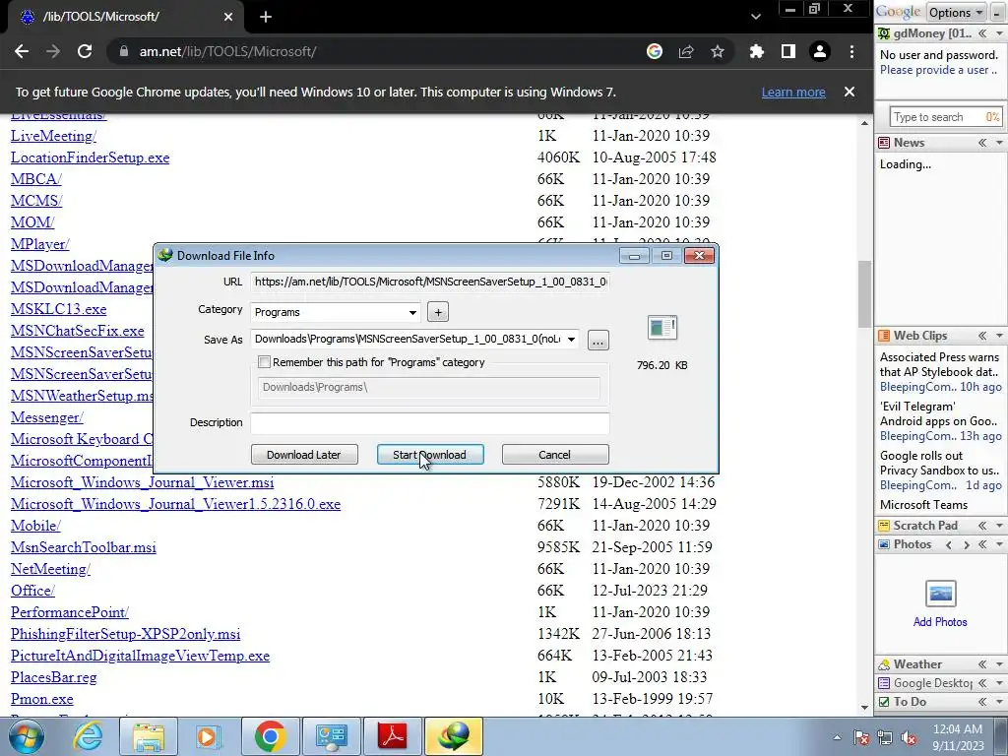Click Start Download button
Screen dimensions: 1008x756
click(430, 455)
